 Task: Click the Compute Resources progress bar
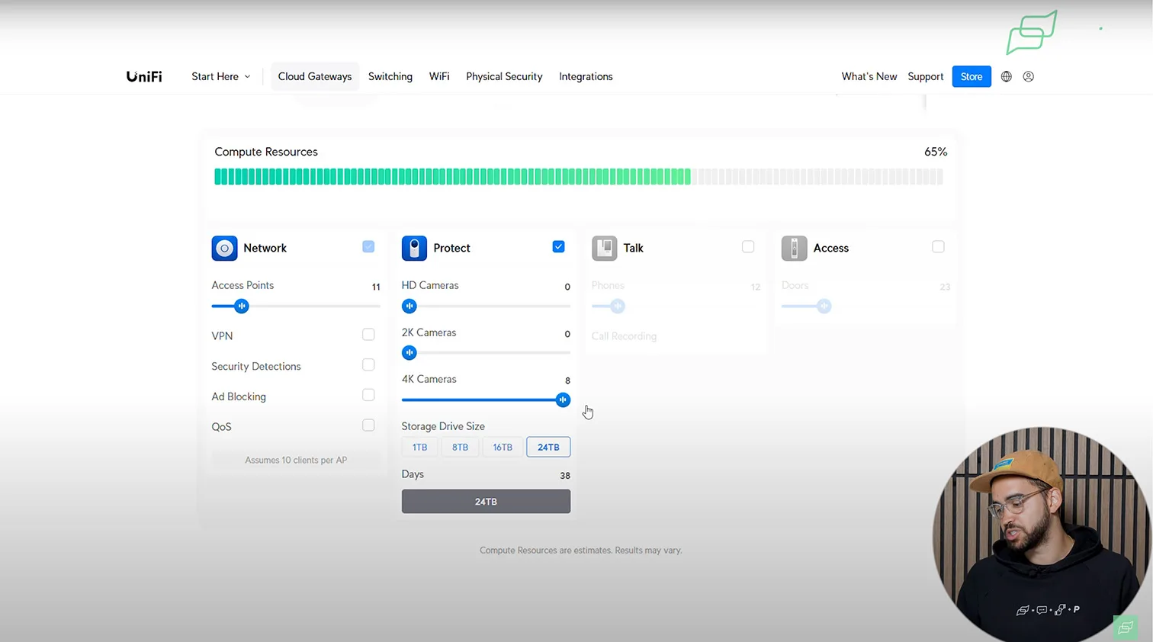[x=578, y=177]
